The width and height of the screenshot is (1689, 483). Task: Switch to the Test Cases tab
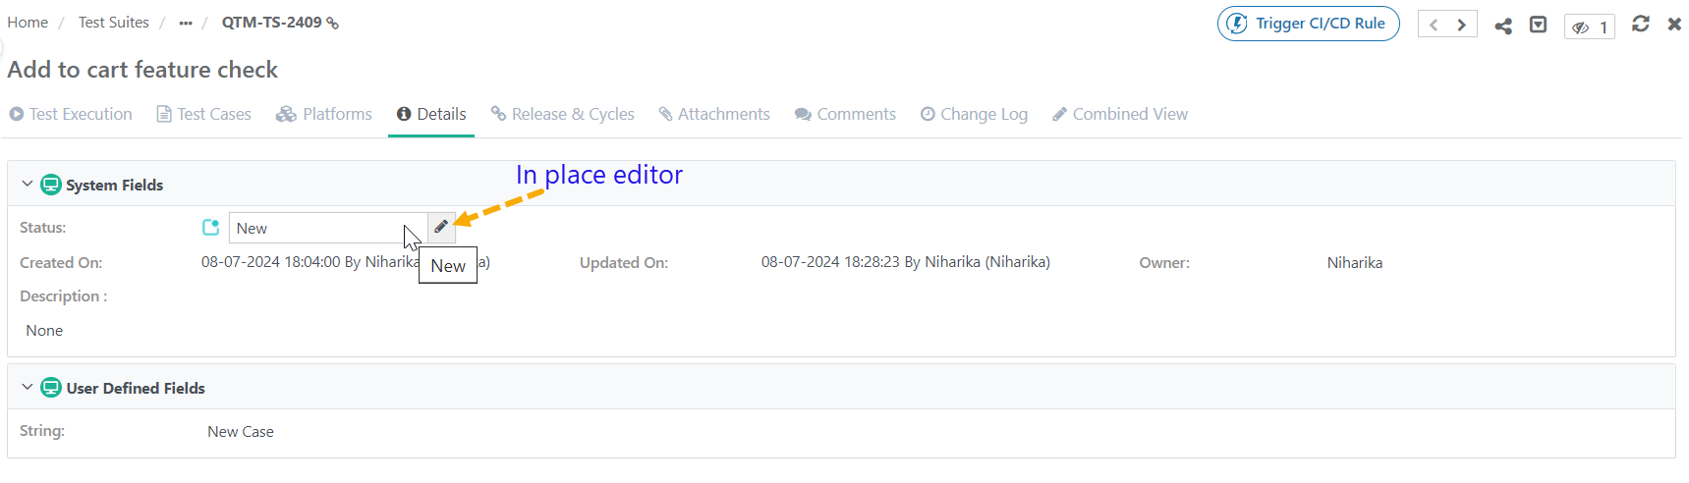(204, 114)
